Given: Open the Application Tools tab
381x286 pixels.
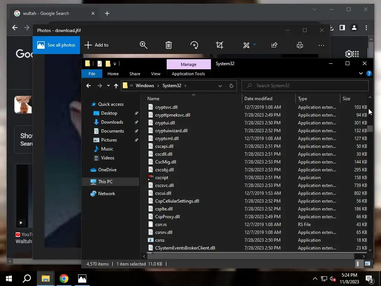Looking at the screenshot, I should click(188, 74).
